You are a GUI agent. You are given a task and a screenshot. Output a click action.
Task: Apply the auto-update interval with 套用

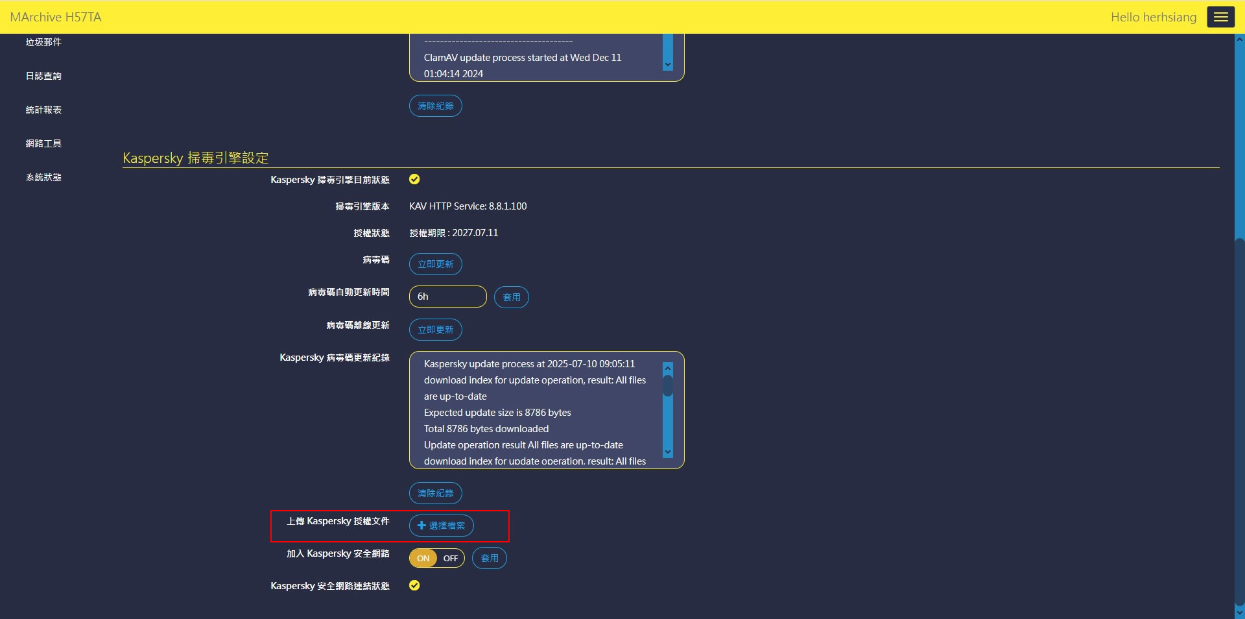click(x=511, y=297)
